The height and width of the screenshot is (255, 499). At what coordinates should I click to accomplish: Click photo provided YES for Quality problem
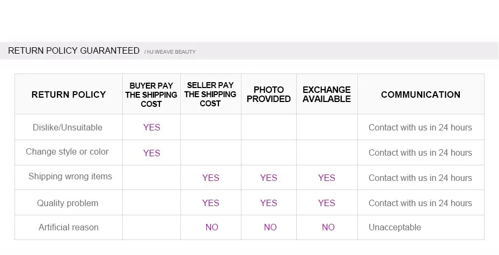tap(269, 203)
